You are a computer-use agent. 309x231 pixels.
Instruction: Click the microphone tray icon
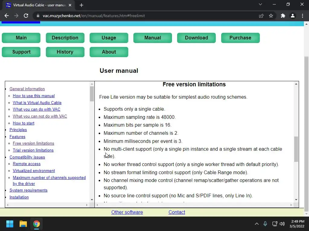point(265,224)
